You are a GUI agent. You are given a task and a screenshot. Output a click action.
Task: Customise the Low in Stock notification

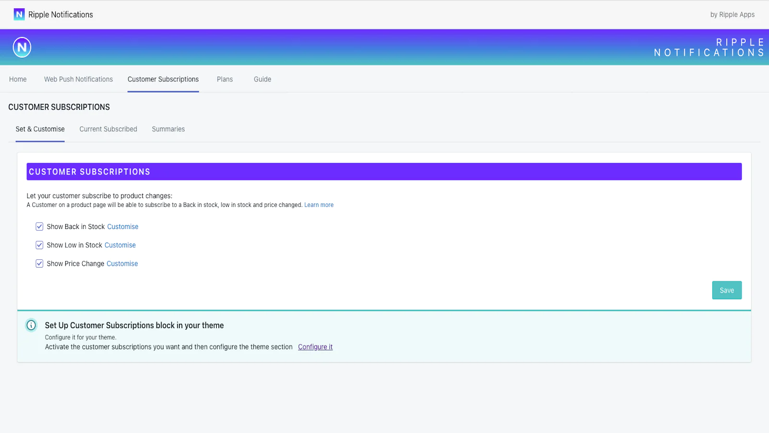point(120,245)
